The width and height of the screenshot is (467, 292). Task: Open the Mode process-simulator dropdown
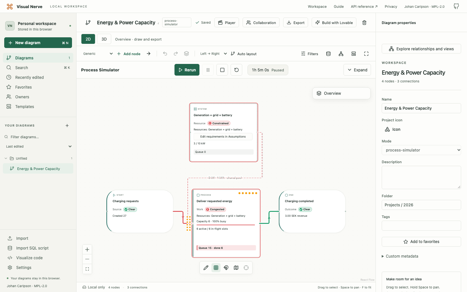point(421,150)
